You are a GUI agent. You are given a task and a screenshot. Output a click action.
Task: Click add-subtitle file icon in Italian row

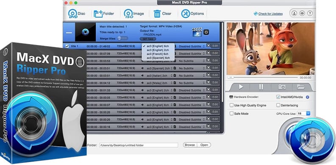pos(175,76)
